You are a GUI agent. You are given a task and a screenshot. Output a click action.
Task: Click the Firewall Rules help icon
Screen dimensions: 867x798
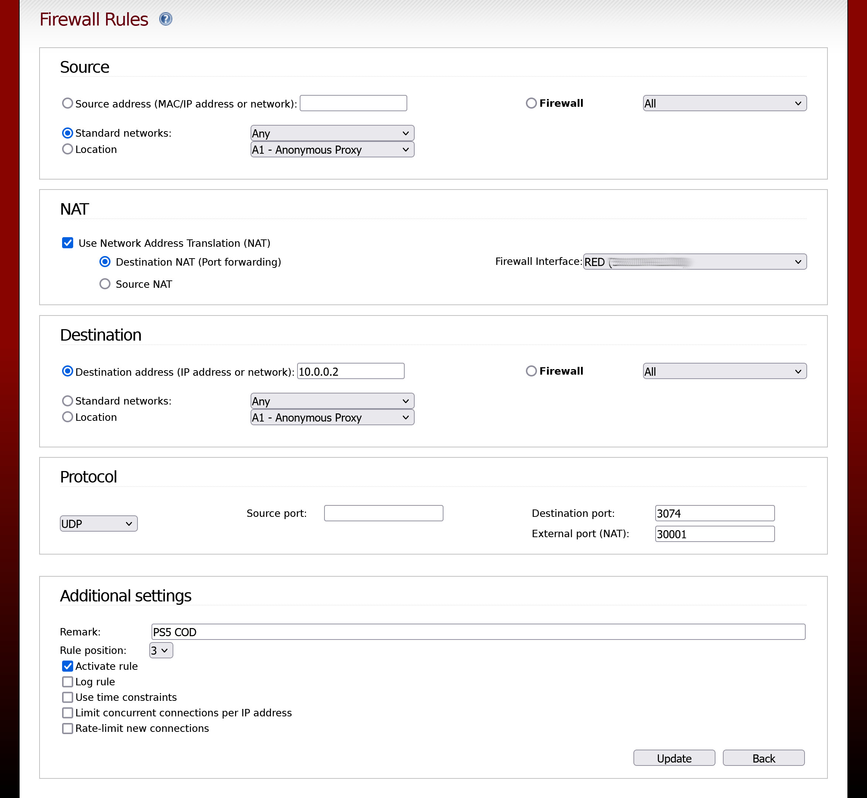(x=166, y=19)
